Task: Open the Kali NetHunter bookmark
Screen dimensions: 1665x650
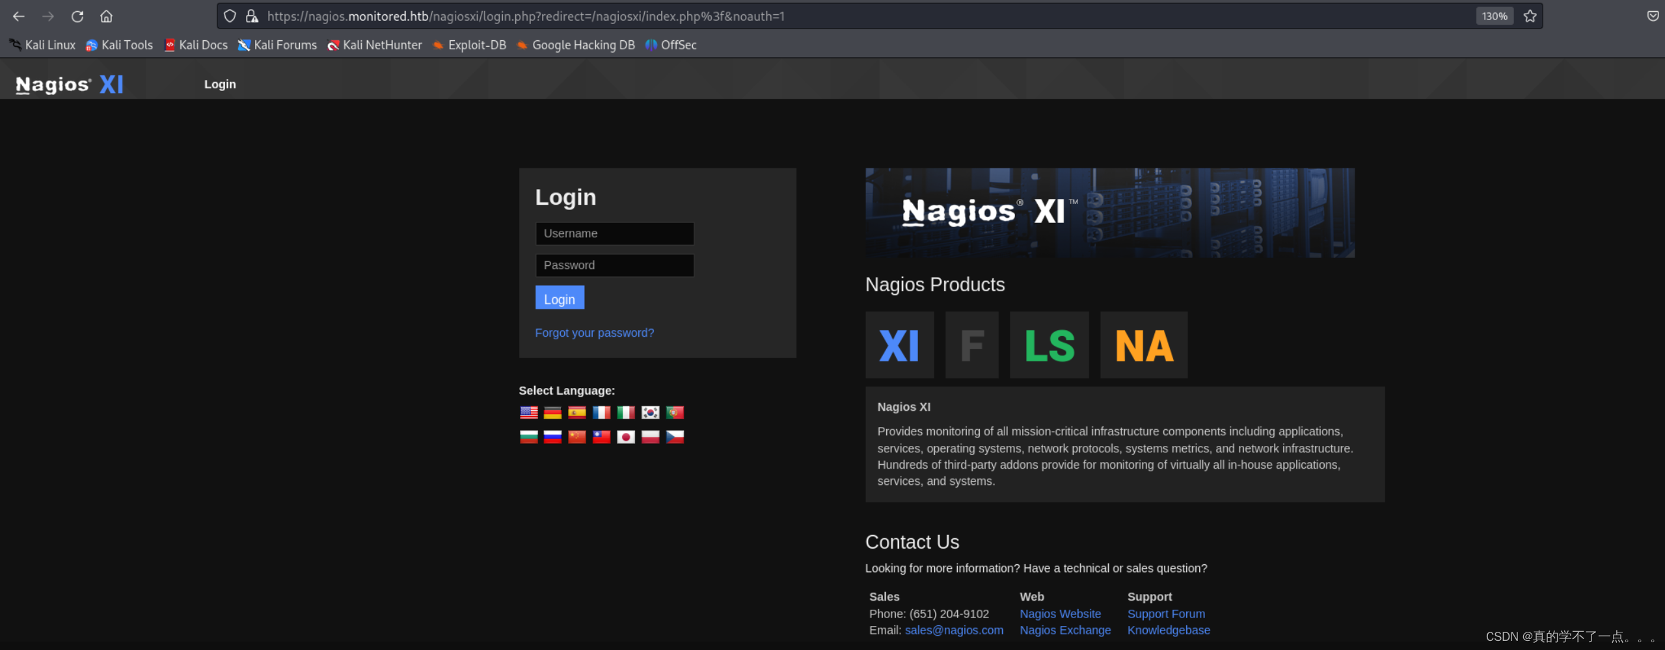Action: [x=374, y=45]
